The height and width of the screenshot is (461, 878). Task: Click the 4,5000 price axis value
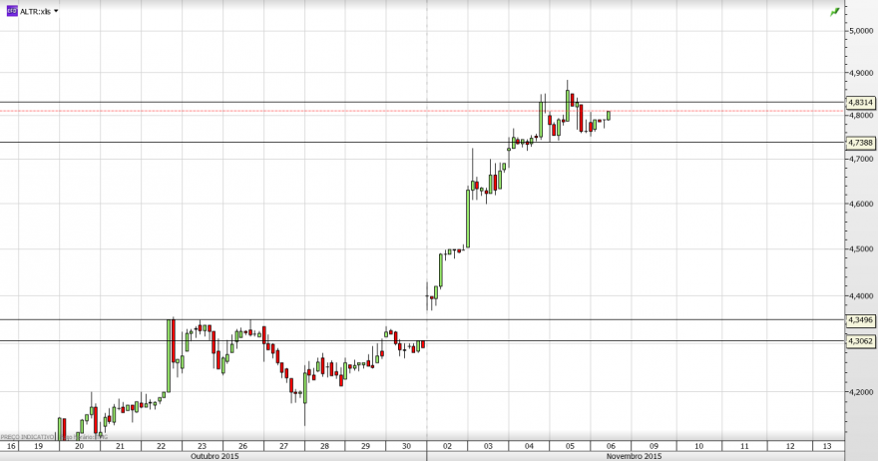click(862, 248)
